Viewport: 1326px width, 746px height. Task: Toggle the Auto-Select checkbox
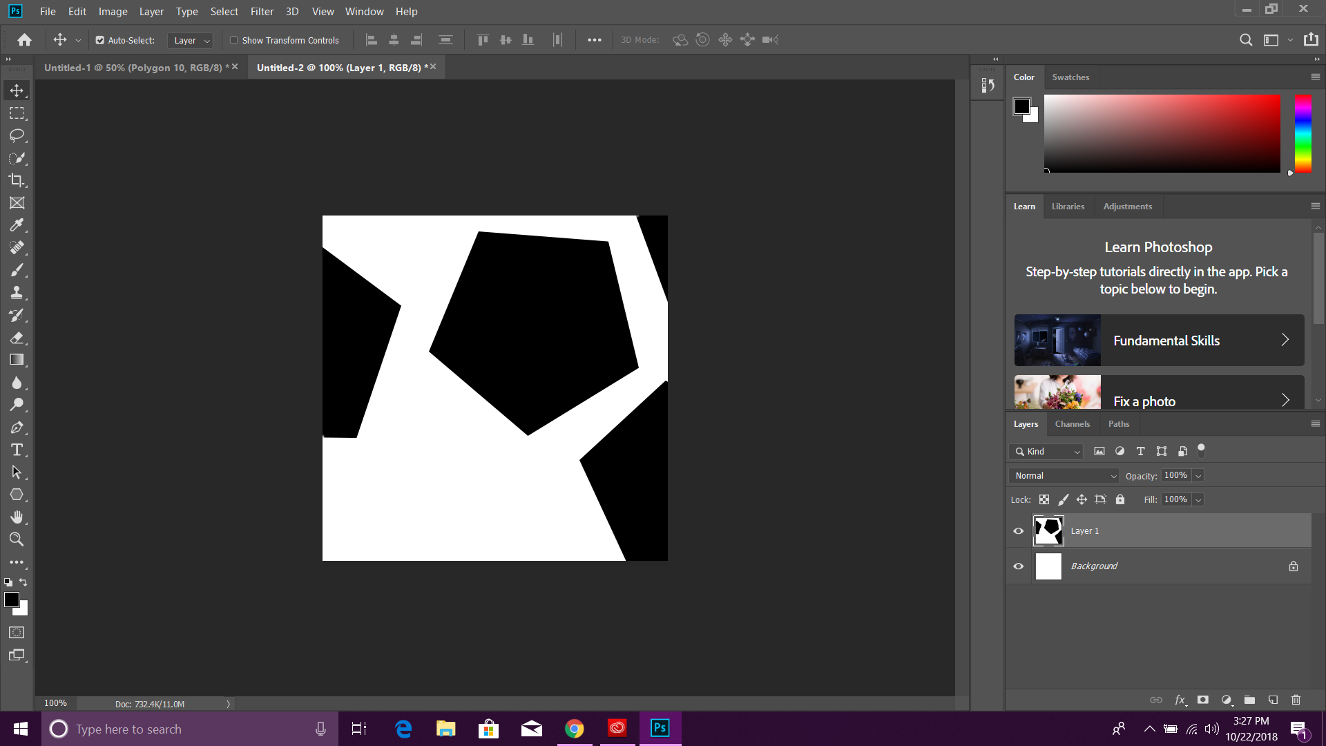click(100, 40)
